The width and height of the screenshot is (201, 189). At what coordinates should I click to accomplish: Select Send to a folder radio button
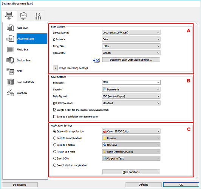(55, 145)
